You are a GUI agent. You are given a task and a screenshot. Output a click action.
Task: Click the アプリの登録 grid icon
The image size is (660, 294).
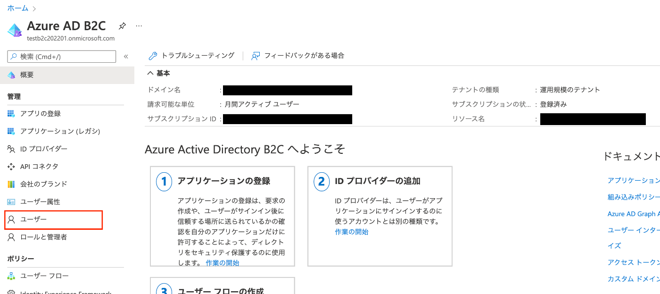tap(11, 114)
